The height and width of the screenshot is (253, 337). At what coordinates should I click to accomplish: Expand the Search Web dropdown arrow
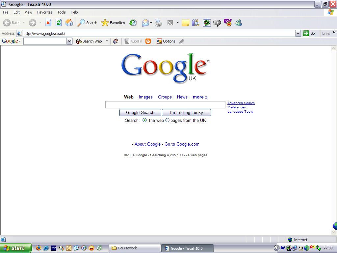pyautogui.click(x=107, y=41)
